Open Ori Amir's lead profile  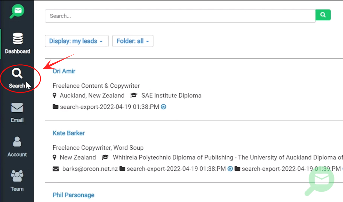click(64, 71)
